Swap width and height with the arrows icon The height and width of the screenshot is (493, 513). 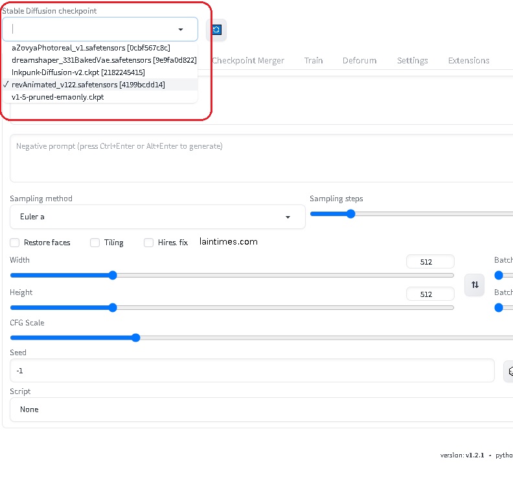(x=475, y=285)
